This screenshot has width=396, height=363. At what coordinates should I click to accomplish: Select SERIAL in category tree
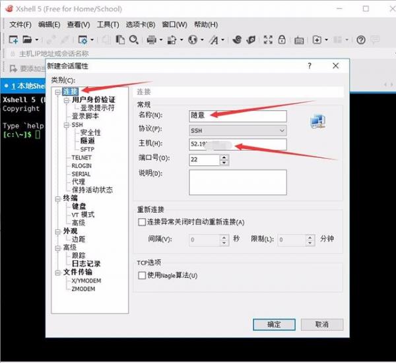pos(81,174)
